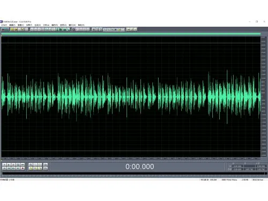Image resolution: width=268 pixels, height=201 pixels.
Task: Click the Zoom Out Full icon
Action: (x=40, y=165)
